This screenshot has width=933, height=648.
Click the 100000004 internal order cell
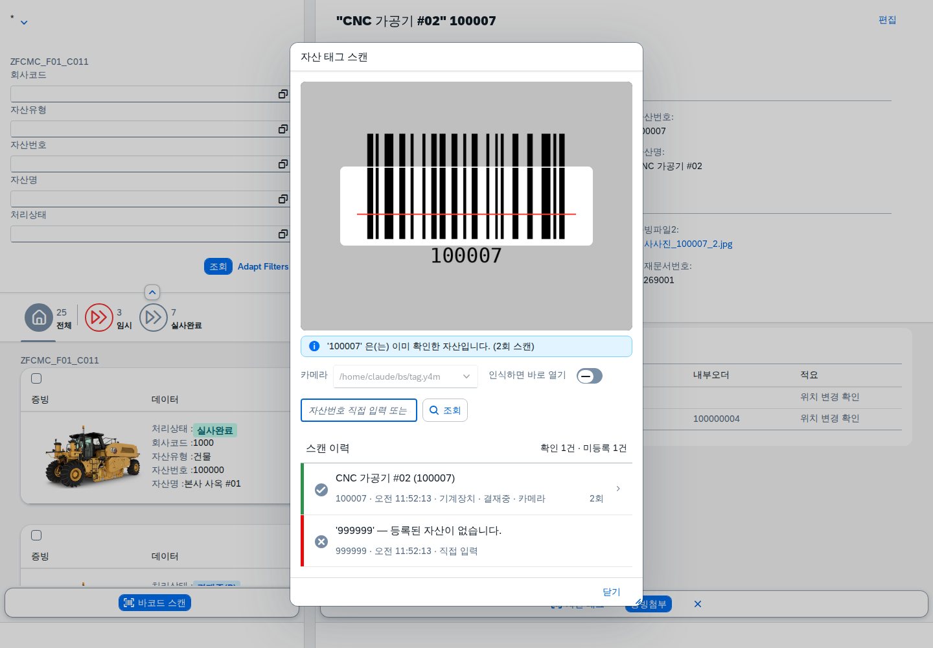(x=716, y=419)
